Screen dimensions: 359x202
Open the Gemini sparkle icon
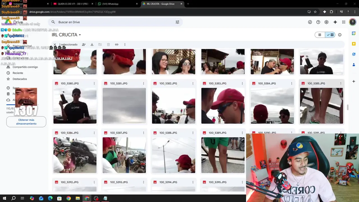335,22
